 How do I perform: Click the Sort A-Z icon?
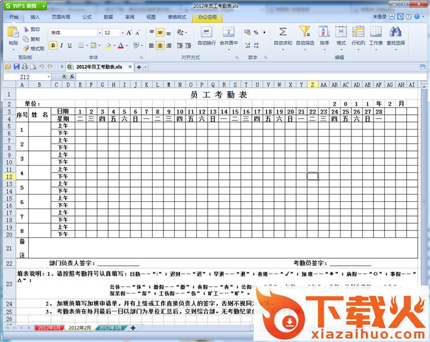(324, 32)
